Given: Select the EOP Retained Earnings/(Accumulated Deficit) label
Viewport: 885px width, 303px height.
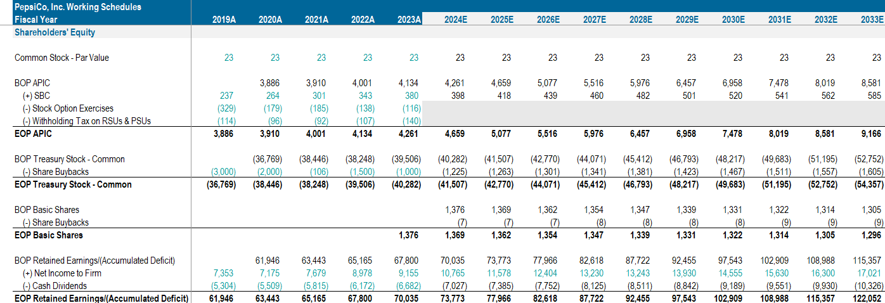Looking at the screenshot, I should click(101, 299).
